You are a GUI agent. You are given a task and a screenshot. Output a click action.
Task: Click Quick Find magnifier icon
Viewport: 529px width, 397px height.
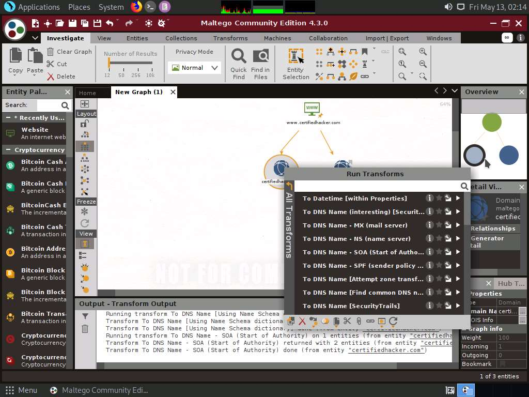(x=239, y=56)
